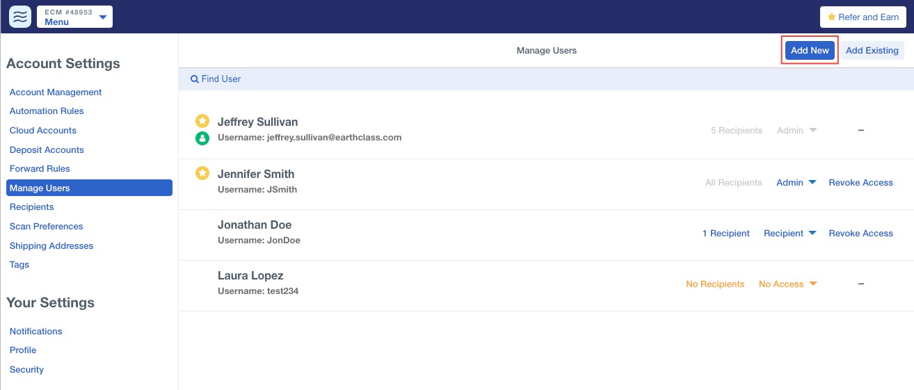Click the star icon beside Jennifer Smith
Viewport: 914px width, 390px height.
[x=202, y=173]
